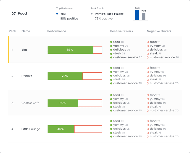The width and height of the screenshot is (190, 153).
Task: Click the Positive Drivers column header
Action: (x=121, y=31)
